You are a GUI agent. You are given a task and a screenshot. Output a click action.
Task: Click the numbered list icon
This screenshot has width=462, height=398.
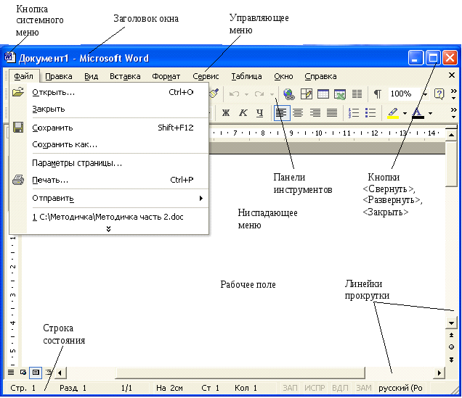[x=354, y=112]
